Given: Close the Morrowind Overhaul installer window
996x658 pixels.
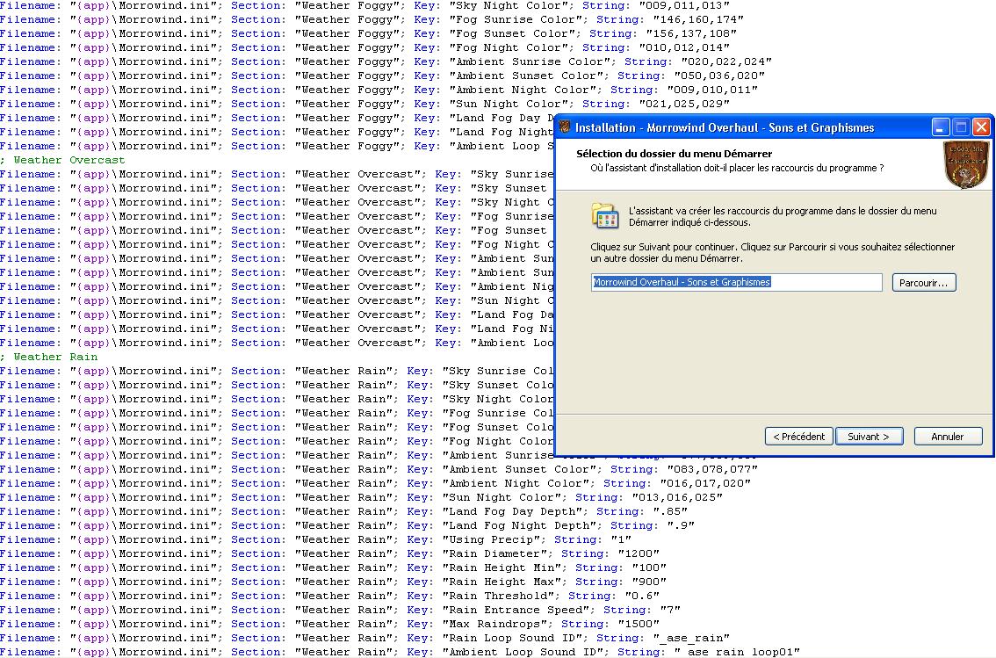Looking at the screenshot, I should (x=981, y=127).
